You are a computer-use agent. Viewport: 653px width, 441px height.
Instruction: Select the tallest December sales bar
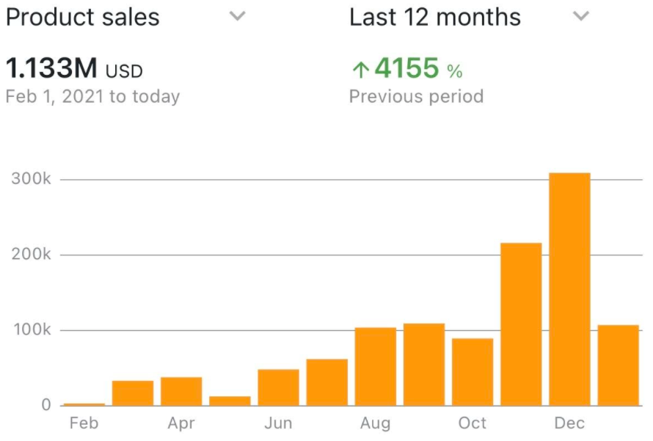pos(569,289)
